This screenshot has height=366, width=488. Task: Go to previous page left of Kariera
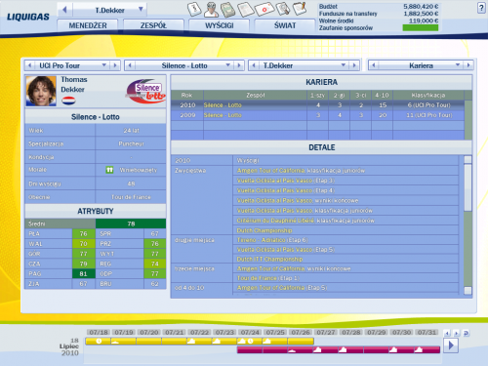pyautogui.click(x=374, y=65)
